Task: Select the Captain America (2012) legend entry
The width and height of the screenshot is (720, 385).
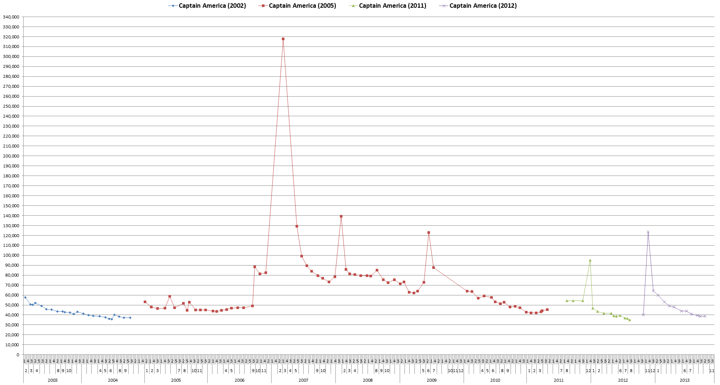Action: [478, 6]
